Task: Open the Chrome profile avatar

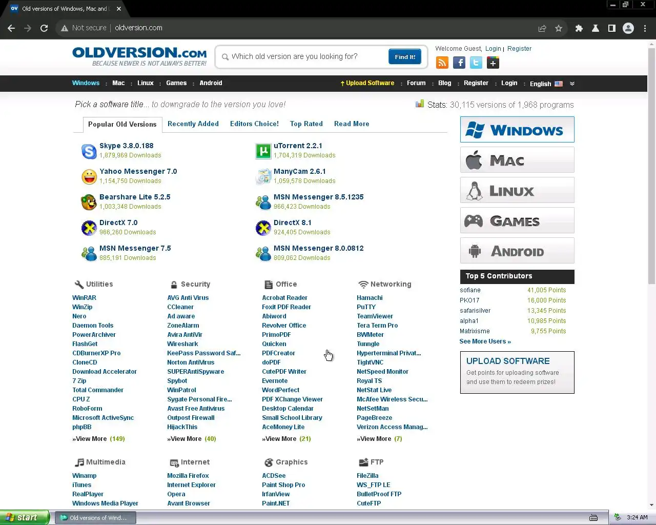Action: (x=628, y=28)
